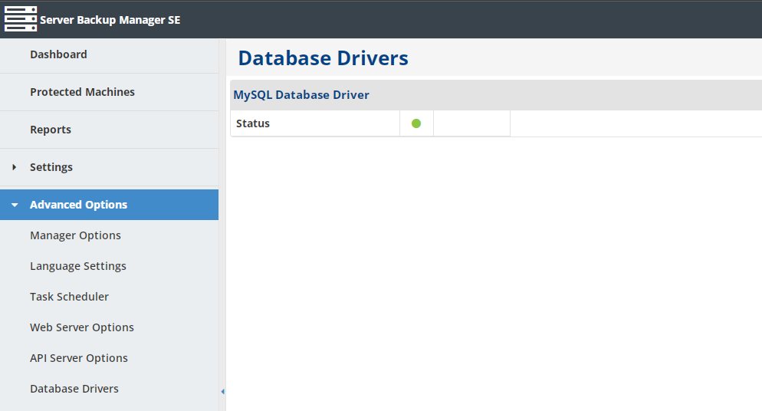762x411 pixels.
Task: Click the Status label cell
Action: tap(315, 123)
